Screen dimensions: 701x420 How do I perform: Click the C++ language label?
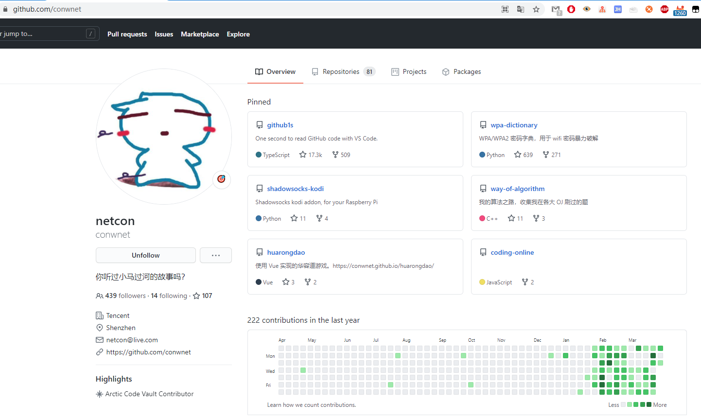(x=492, y=219)
